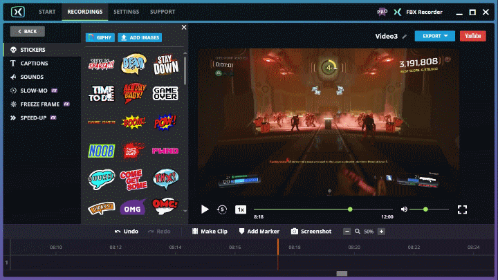The image size is (498, 280).
Task: Pick the red OMG! bubble sticker
Action: coord(165,207)
